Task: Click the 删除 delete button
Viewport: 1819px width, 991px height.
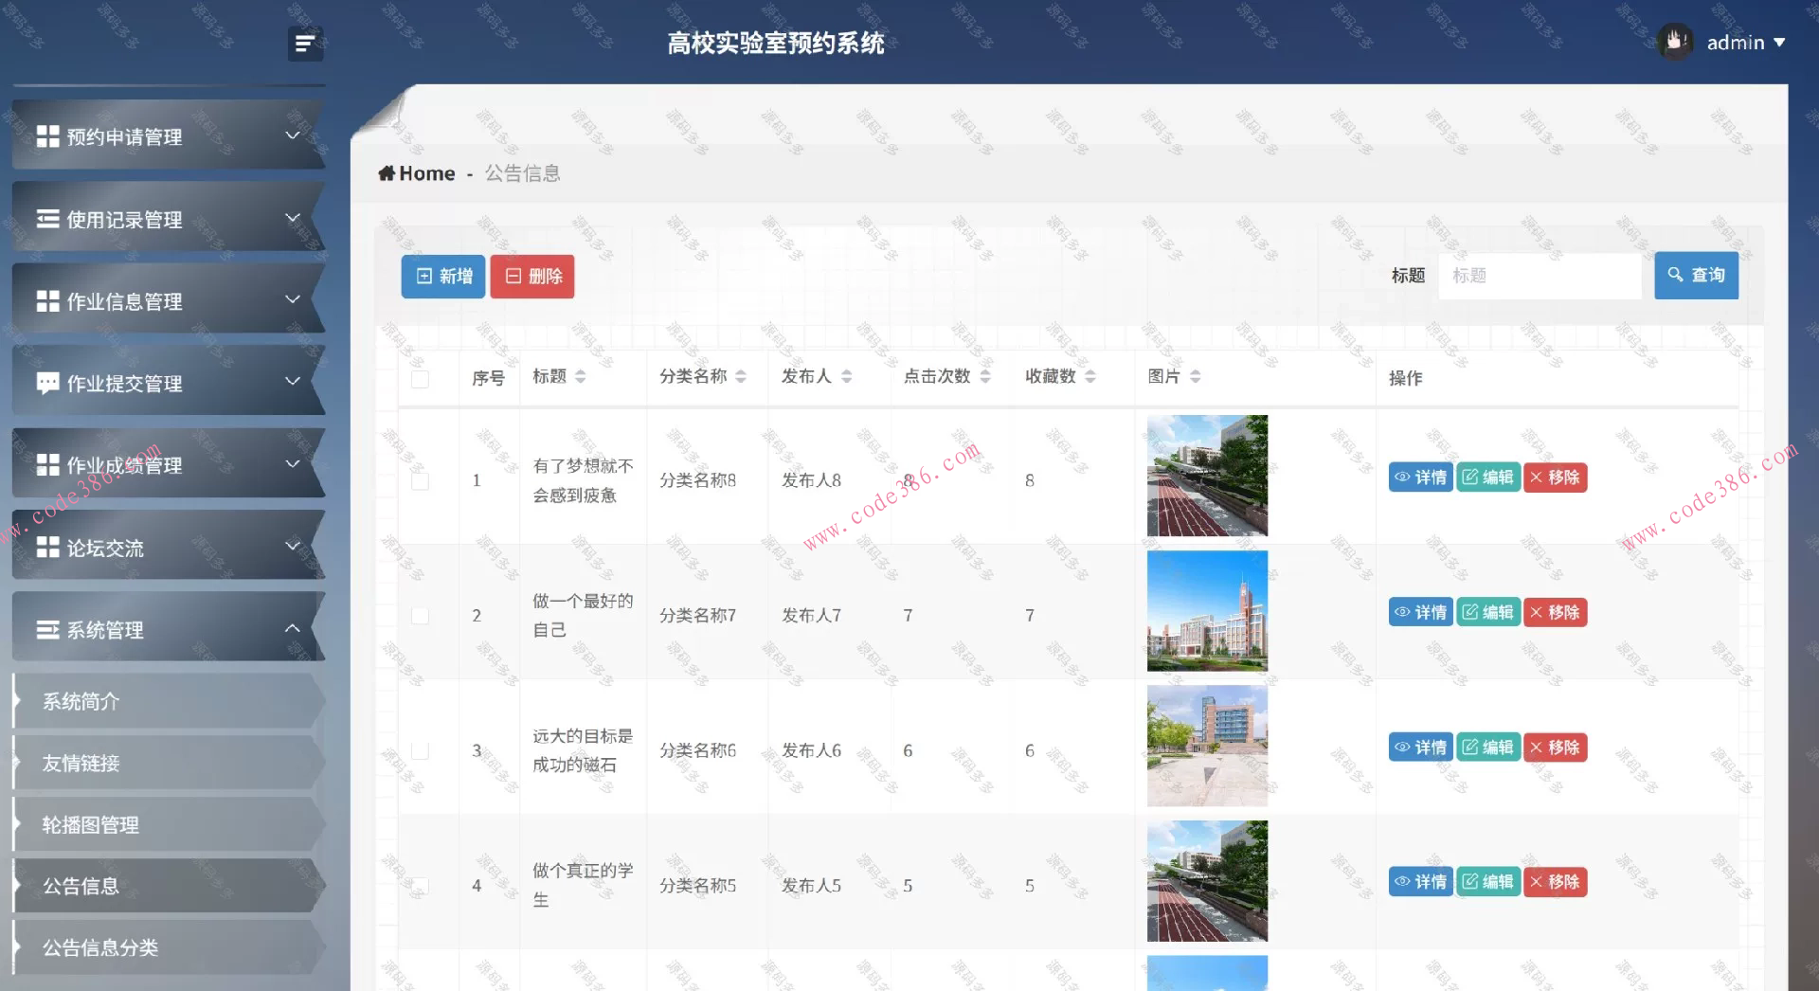Action: (531, 276)
